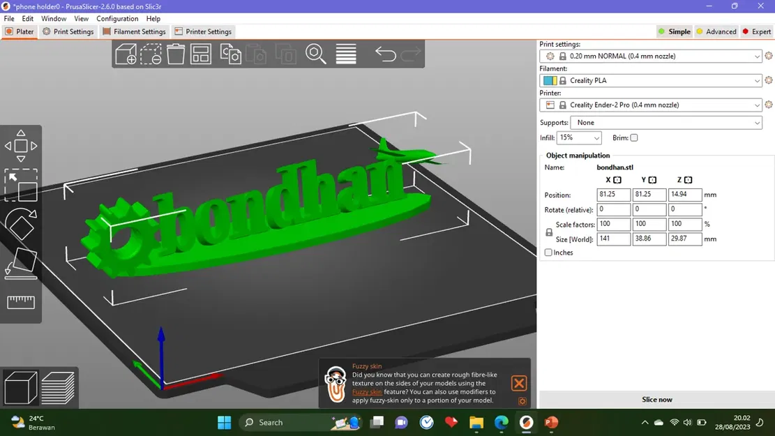Click the Arrange objects icon
Viewport: 775px width, 436px height.
coord(201,54)
